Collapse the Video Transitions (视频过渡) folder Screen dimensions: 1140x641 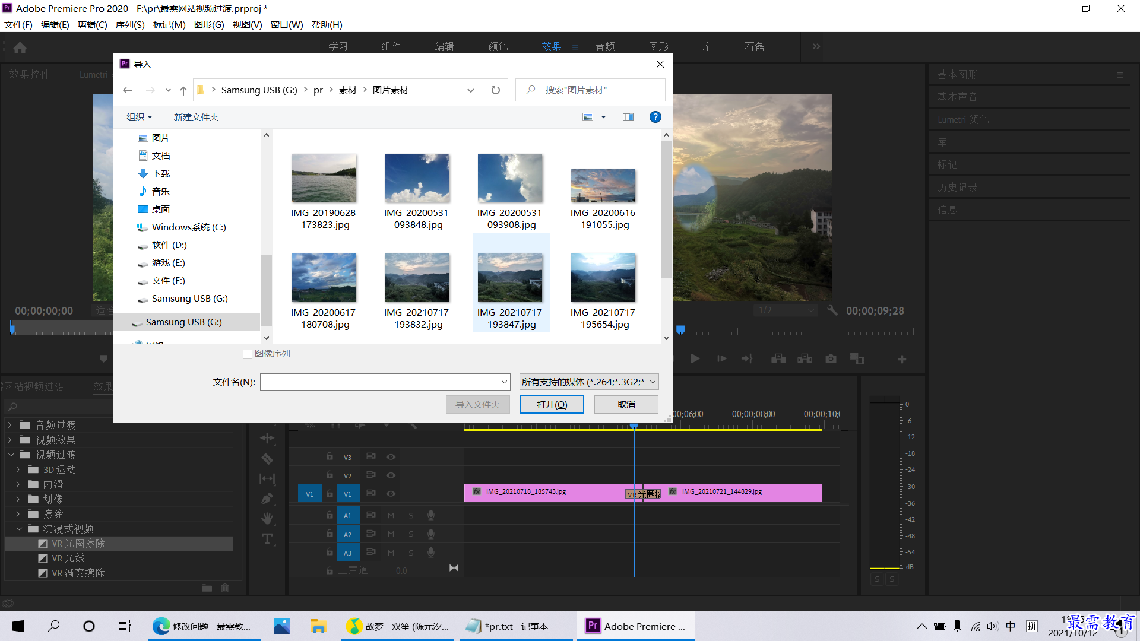[11, 455]
